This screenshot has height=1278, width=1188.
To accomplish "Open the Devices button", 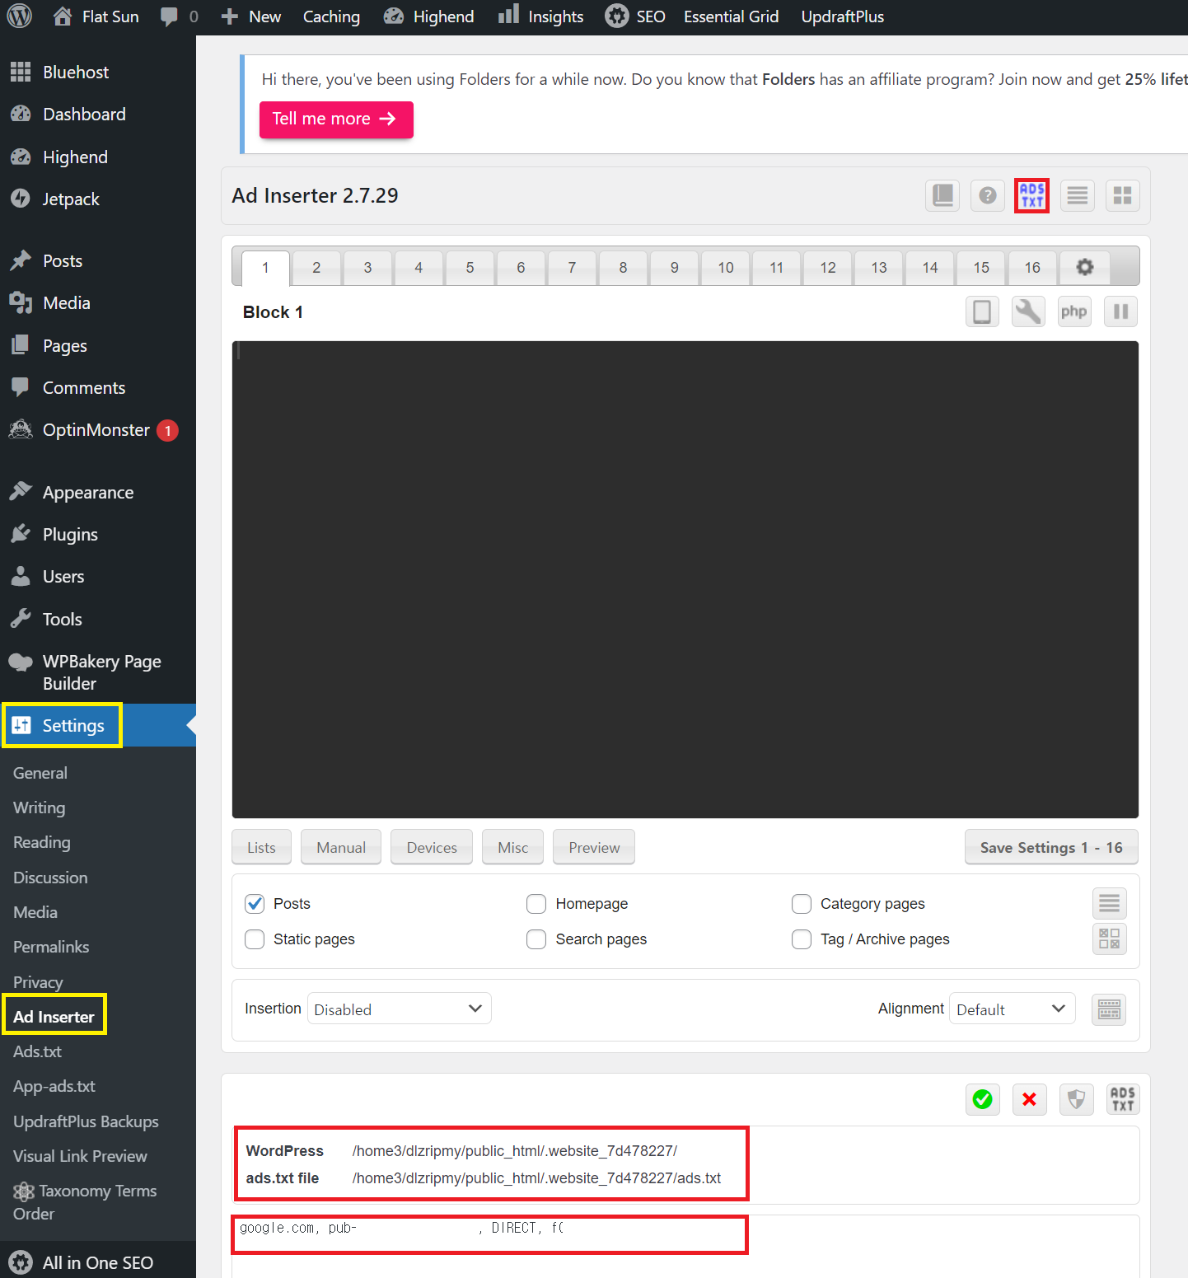I will tap(432, 847).
